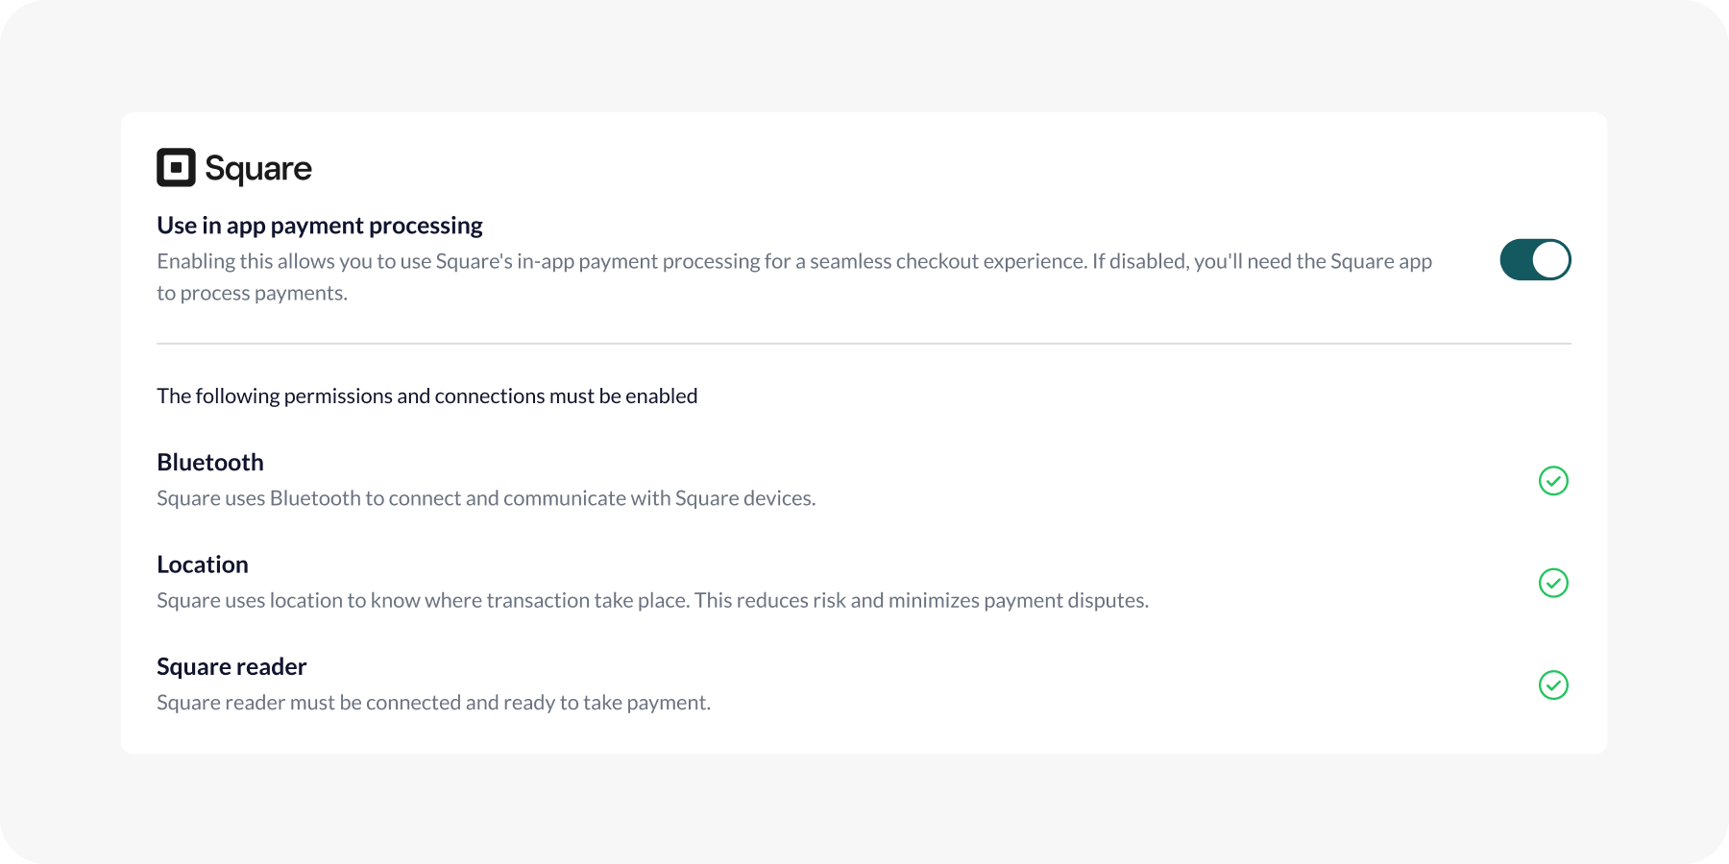Click the Square reader description text
The image size is (1729, 864).
tap(433, 703)
